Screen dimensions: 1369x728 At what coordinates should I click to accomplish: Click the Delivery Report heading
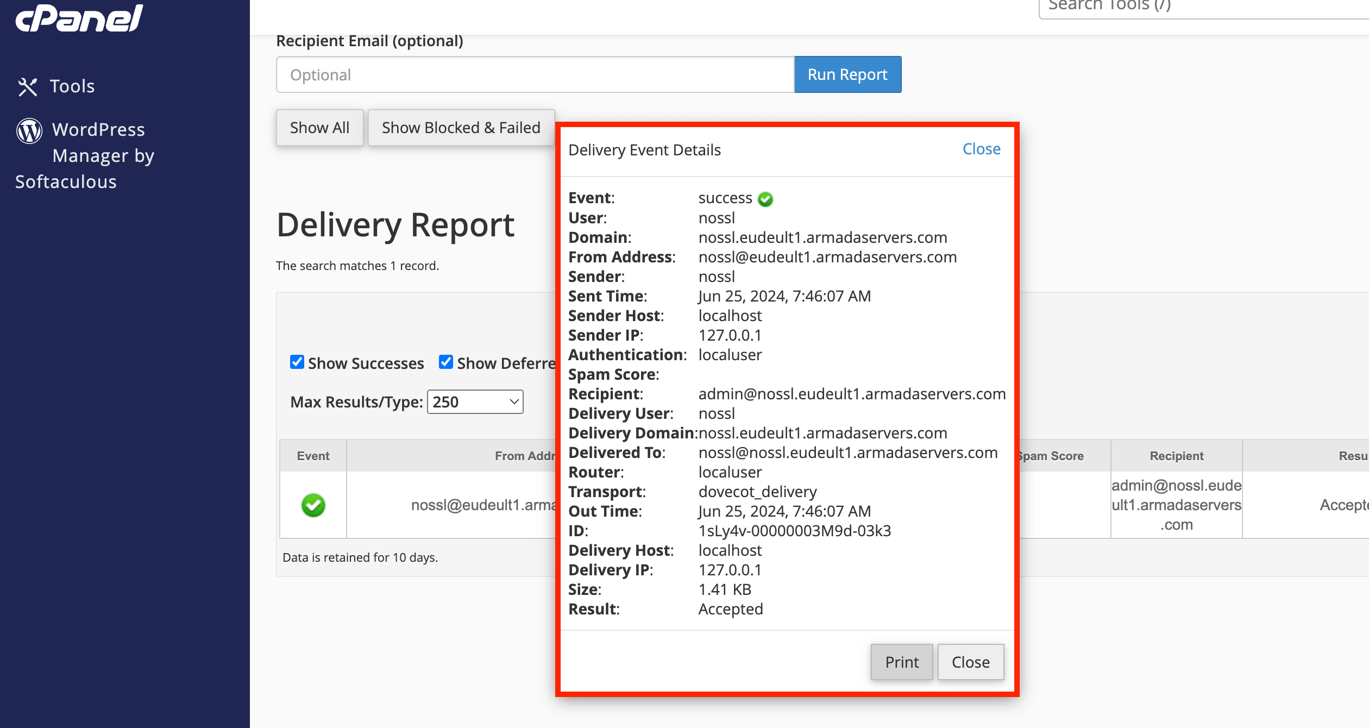(395, 225)
